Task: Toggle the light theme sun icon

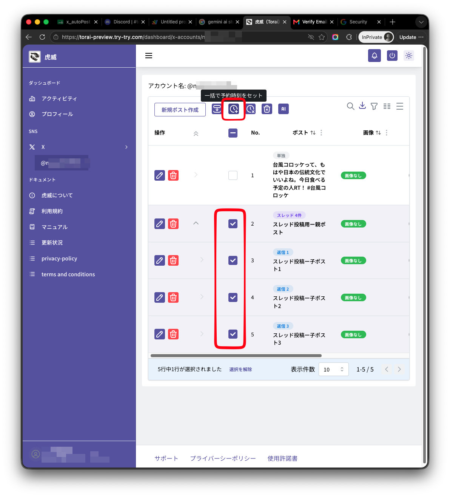Action: coord(409,56)
